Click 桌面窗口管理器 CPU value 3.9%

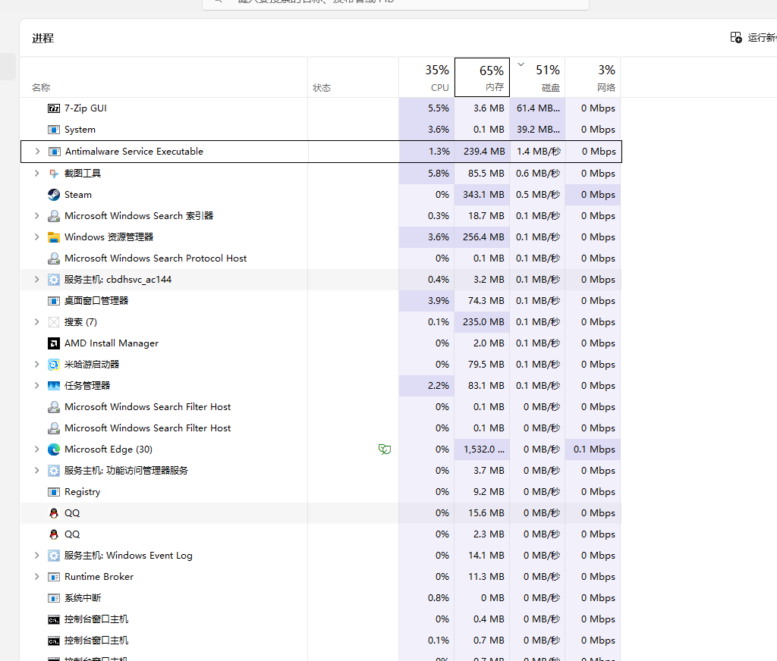click(x=439, y=300)
